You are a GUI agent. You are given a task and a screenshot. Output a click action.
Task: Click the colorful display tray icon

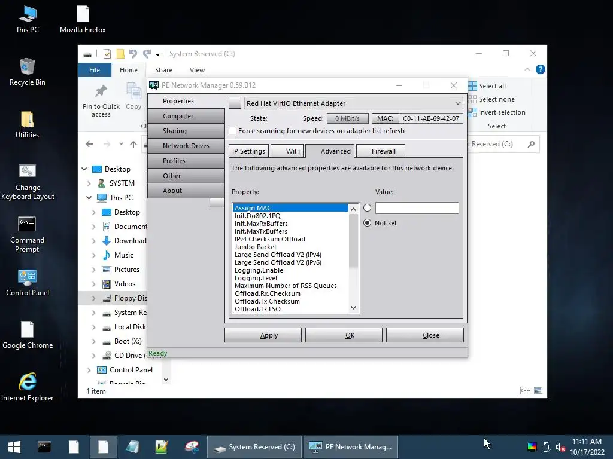(532, 447)
